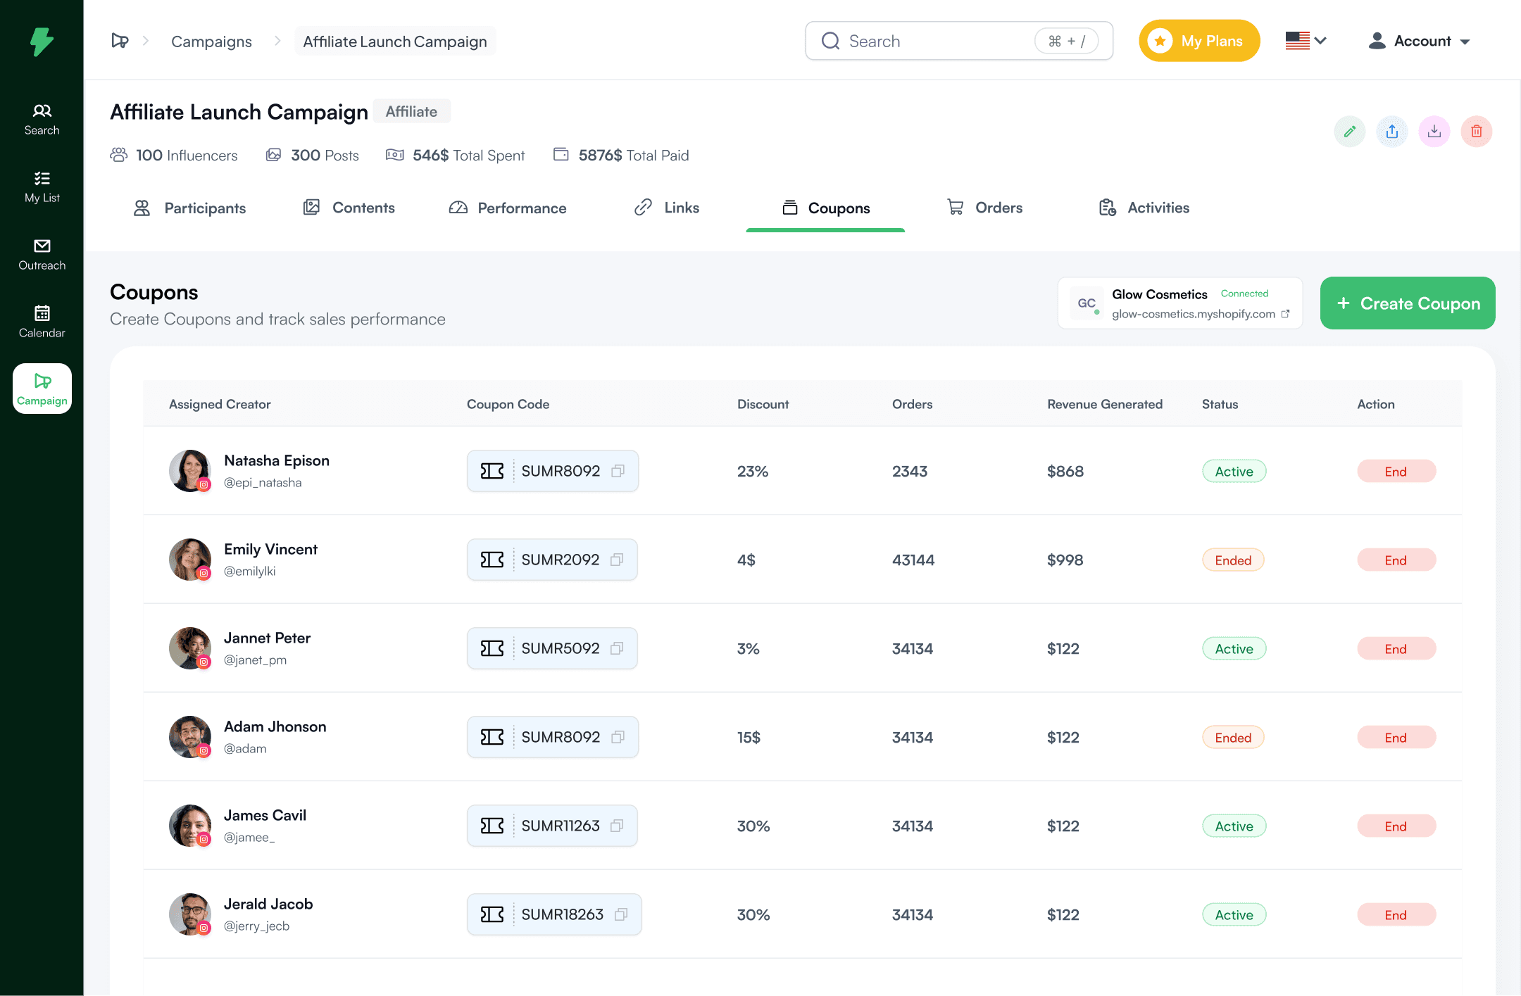1521x996 pixels.
Task: Select Search in the left sidebar
Action: click(x=42, y=118)
